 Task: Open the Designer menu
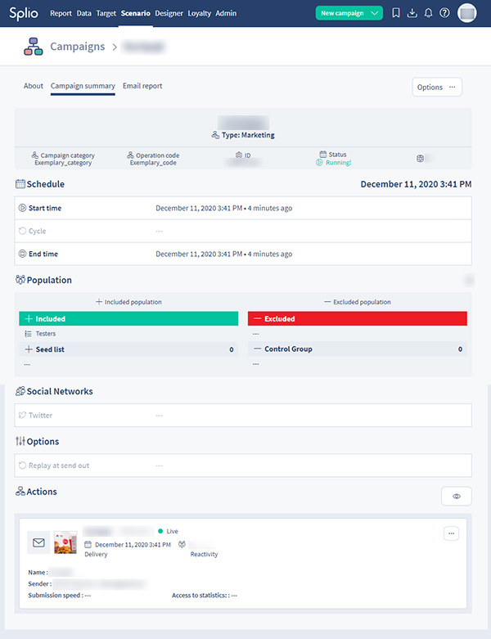tap(169, 13)
